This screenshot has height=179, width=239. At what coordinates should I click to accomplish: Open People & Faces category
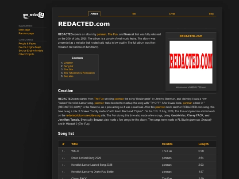(x=27, y=43)
